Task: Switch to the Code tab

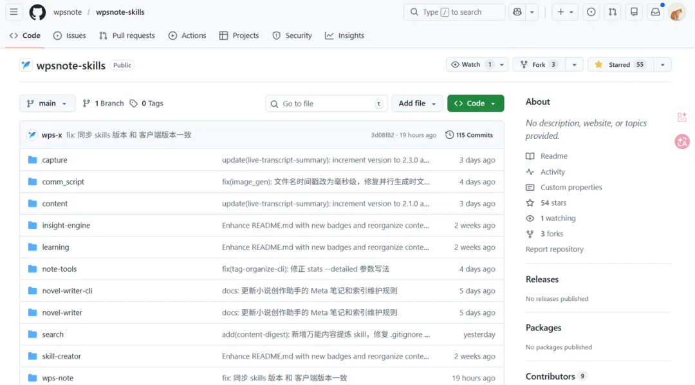Action: pyautogui.click(x=25, y=35)
